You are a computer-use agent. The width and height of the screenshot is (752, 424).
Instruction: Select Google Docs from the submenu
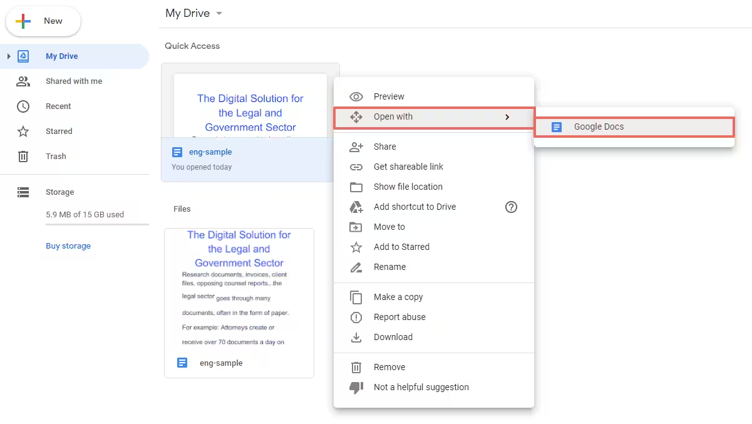599,127
